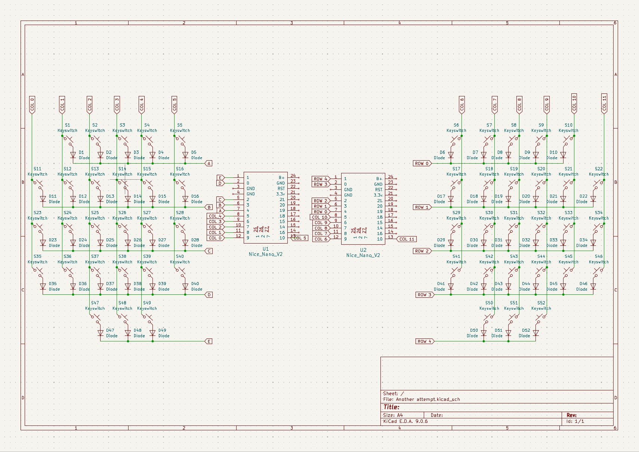Click the Rev: field in title block
This screenshot has width=639, height=452.
(572, 415)
